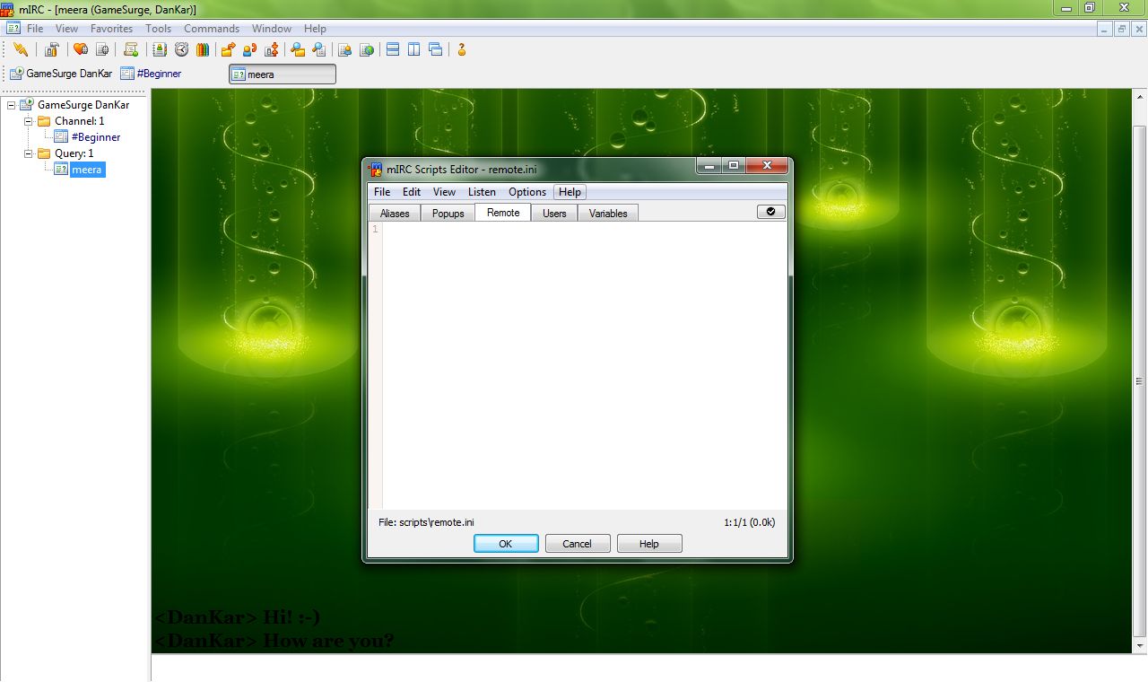Select the Remote tab
The height and width of the screenshot is (682, 1148).
[x=503, y=213]
